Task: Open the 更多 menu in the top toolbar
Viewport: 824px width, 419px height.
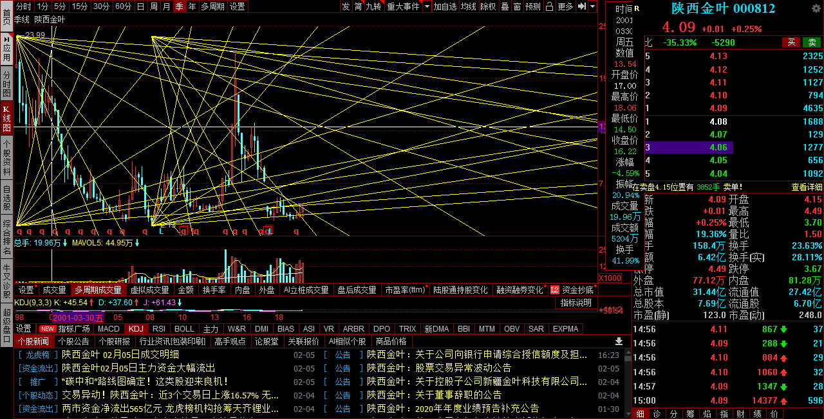Action: pyautogui.click(x=565, y=6)
